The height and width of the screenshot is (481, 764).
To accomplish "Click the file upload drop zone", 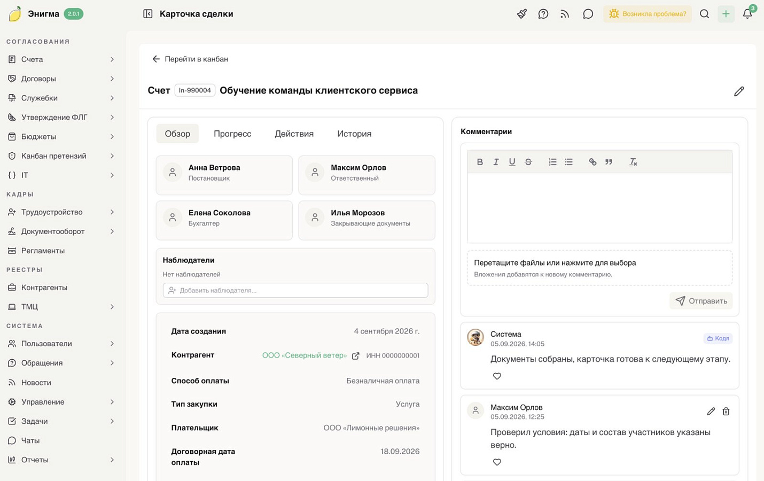I will tap(599, 268).
